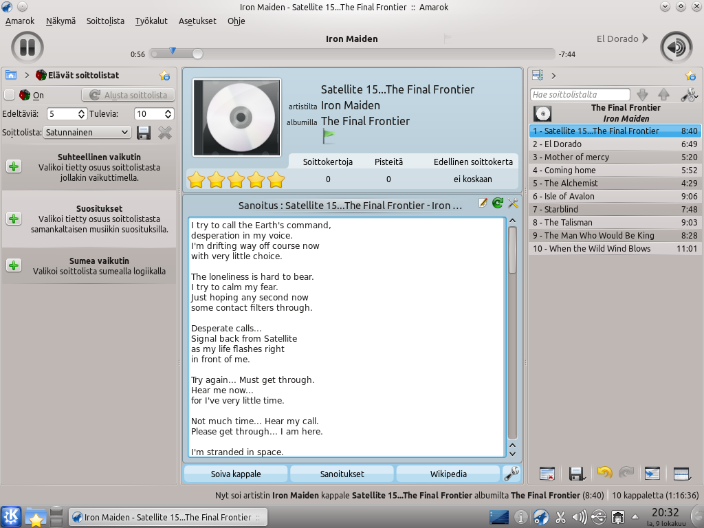Toggle the green flag label on track
Viewport: 704px width, 528px height.
click(329, 135)
